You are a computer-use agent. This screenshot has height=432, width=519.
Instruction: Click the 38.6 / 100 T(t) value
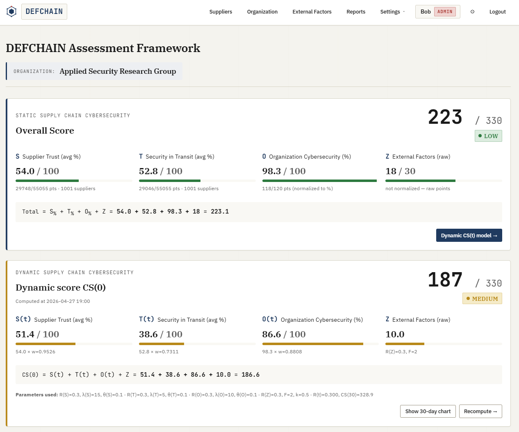(161, 334)
